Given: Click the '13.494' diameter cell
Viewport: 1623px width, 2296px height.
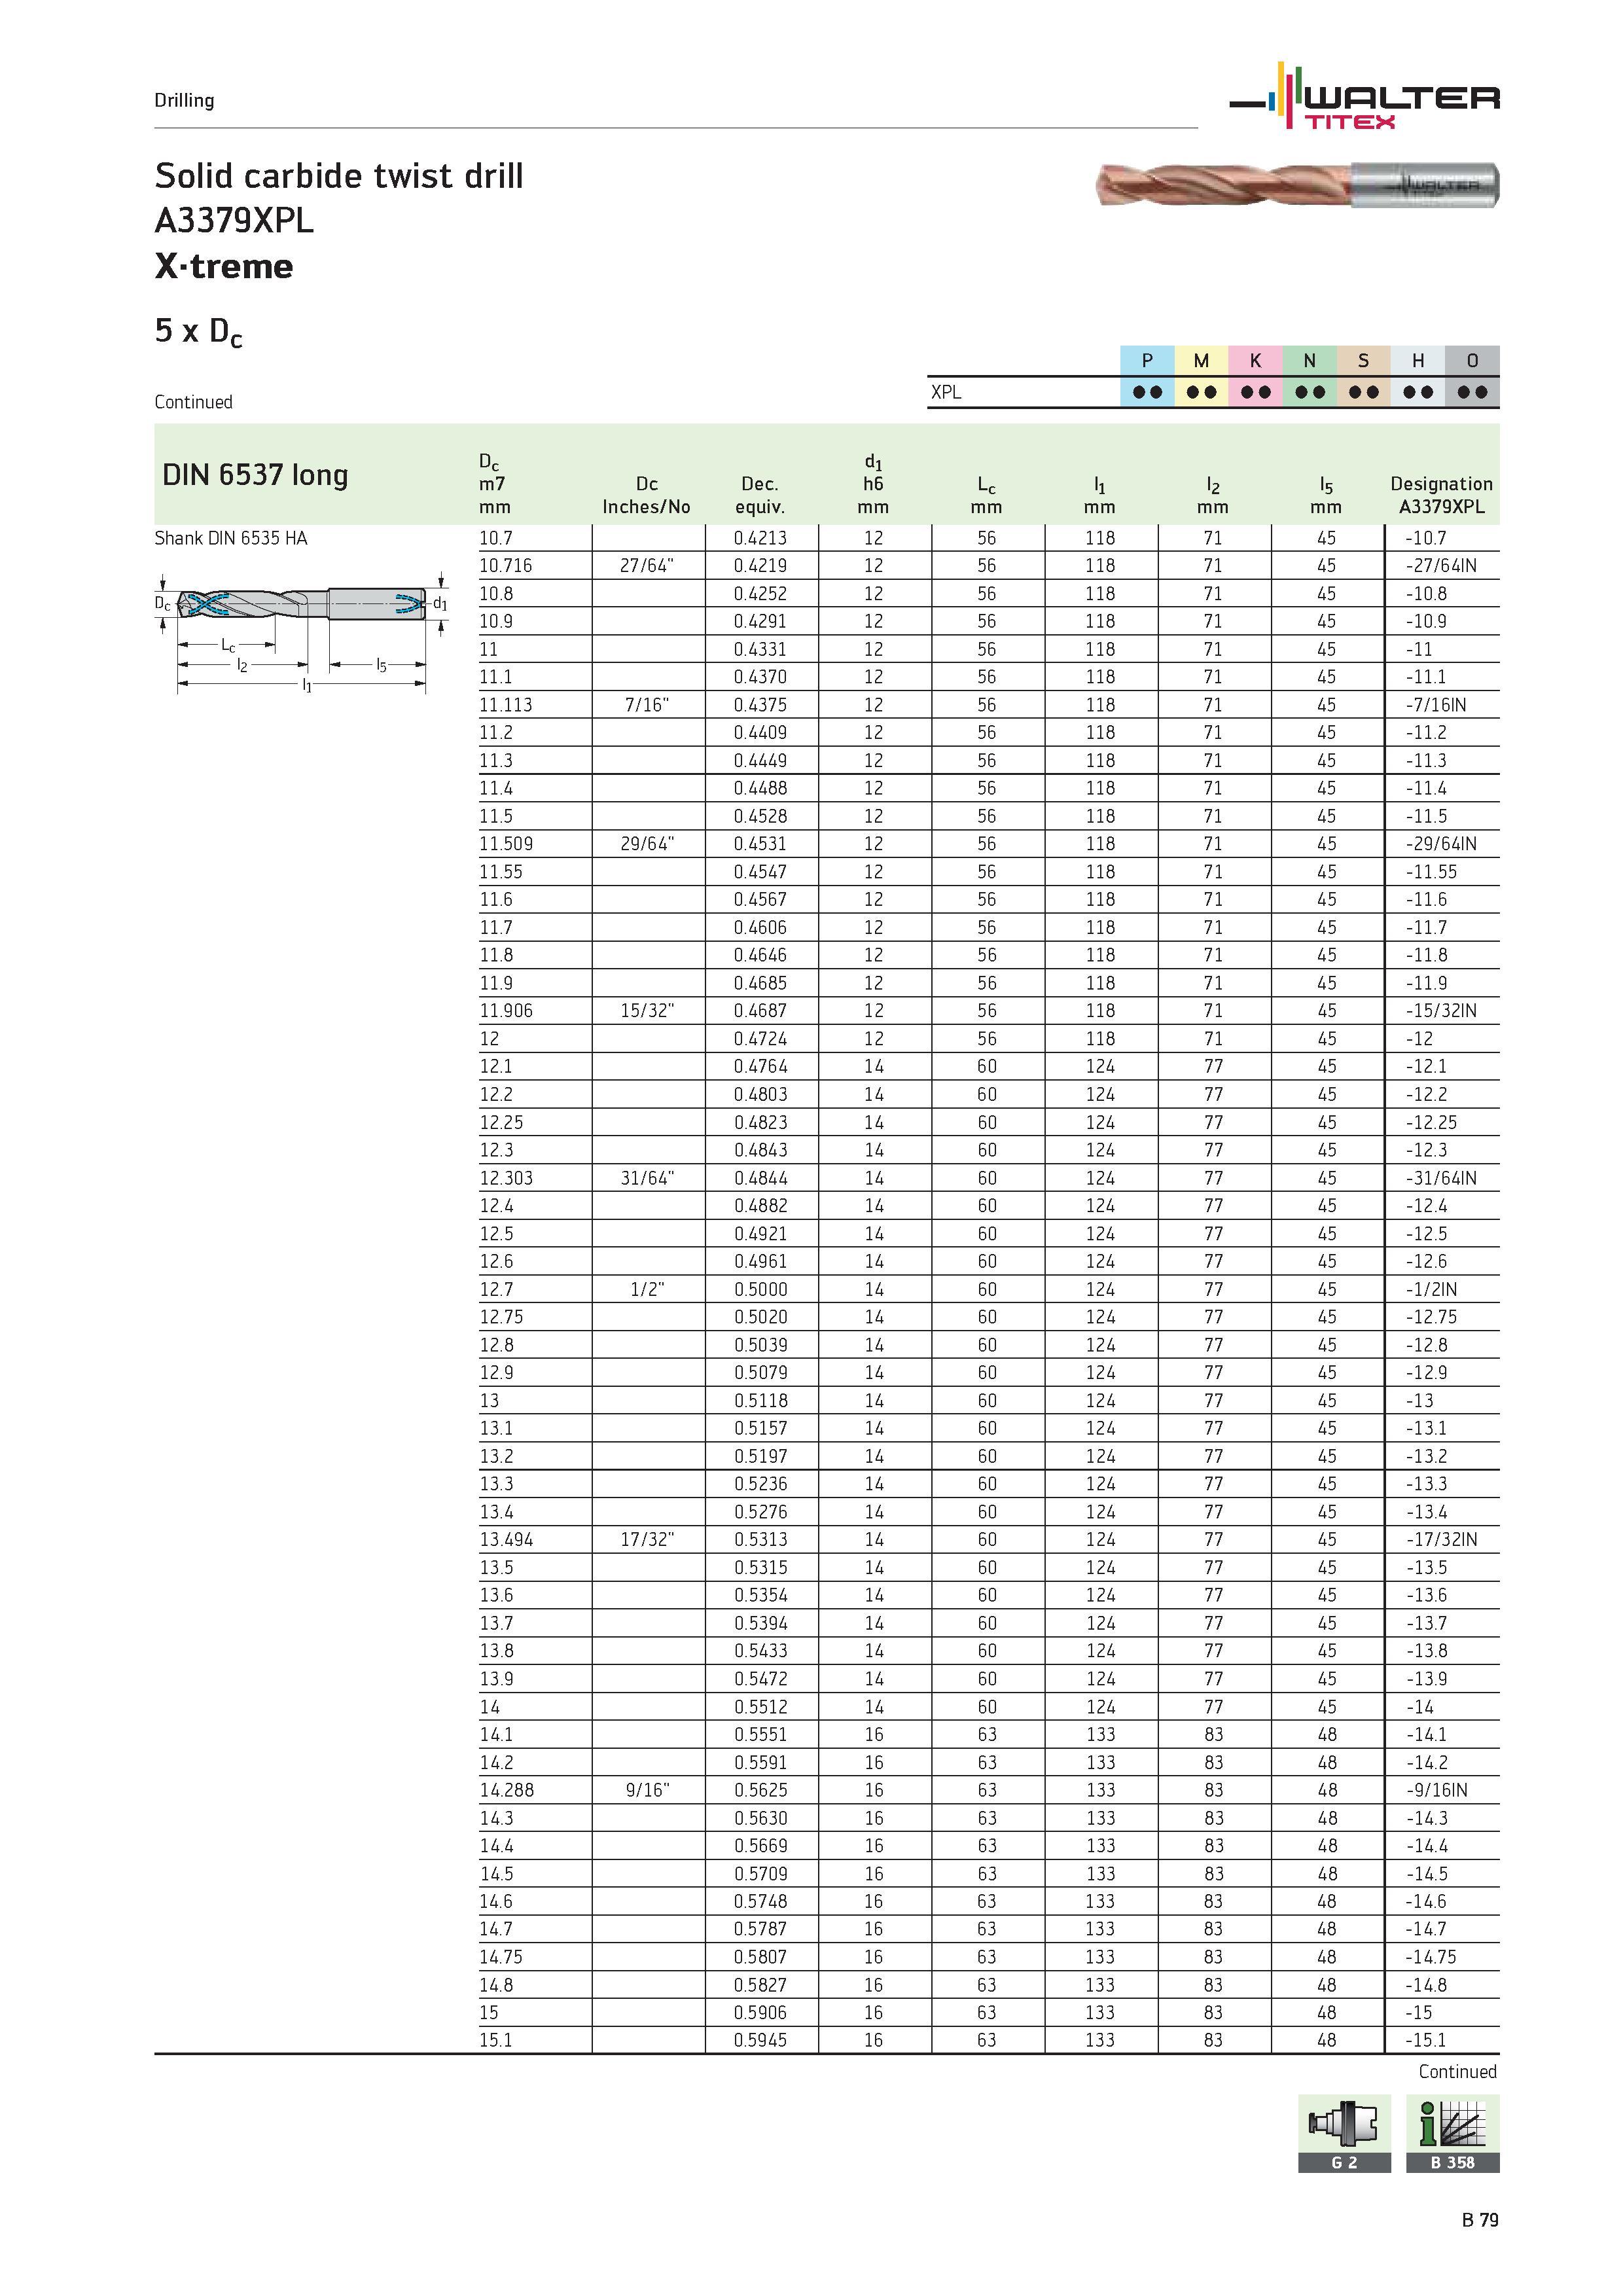Looking at the screenshot, I should click(505, 1540).
